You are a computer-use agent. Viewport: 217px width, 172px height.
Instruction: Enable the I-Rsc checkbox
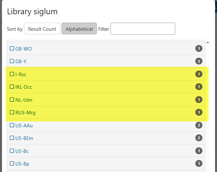tap(12, 74)
